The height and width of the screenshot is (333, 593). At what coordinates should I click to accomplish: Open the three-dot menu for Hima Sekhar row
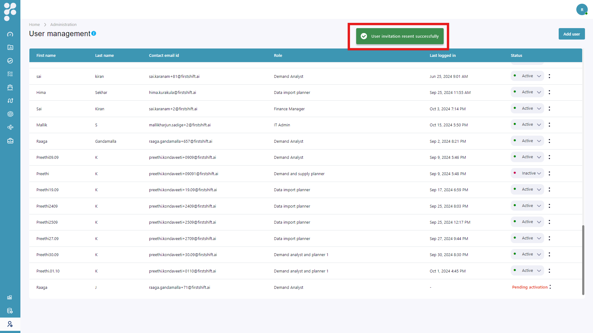point(549,92)
